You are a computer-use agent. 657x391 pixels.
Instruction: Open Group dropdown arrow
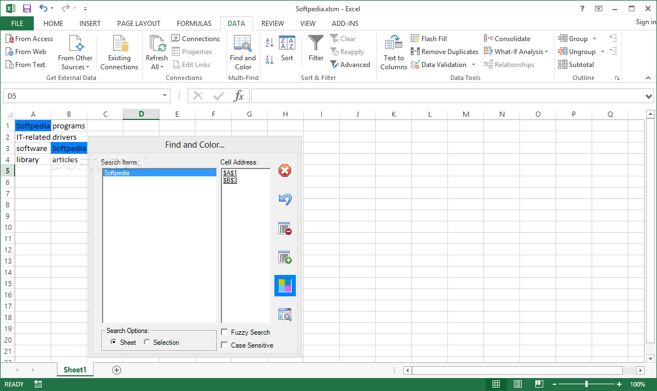point(594,38)
